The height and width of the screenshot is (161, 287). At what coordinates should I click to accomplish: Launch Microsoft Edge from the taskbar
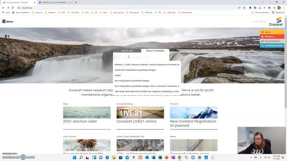pyautogui.click(x=108, y=157)
